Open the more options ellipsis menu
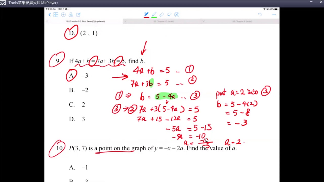Viewport: 324px width, 182px height. coord(274,14)
